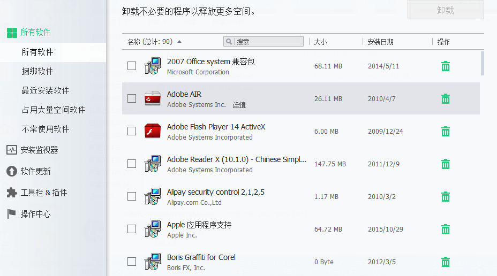497x276 pixels.
Task: Click the Microsoft Corporation publisher text
Action: [x=198, y=72]
